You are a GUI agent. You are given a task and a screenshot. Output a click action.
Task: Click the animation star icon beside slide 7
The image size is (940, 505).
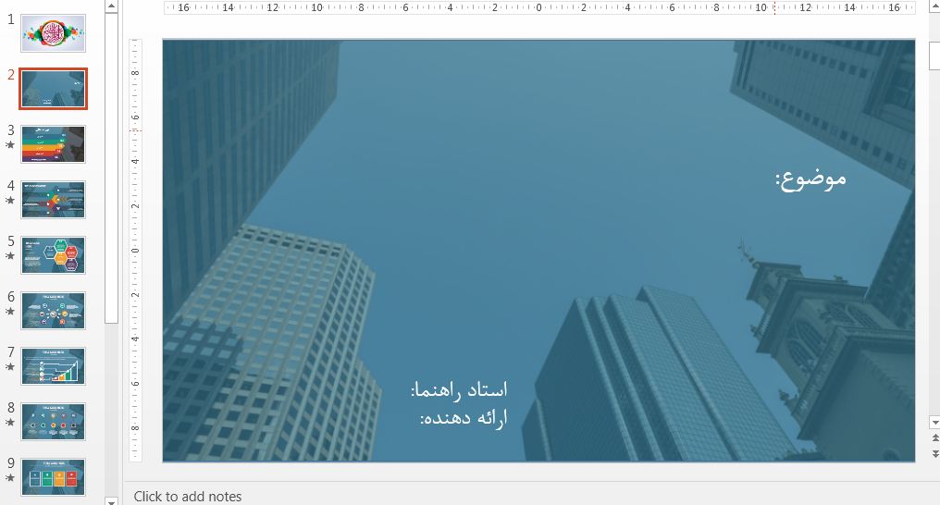[10, 366]
